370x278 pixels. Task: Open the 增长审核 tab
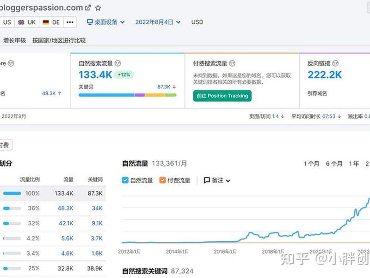pyautogui.click(x=15, y=40)
